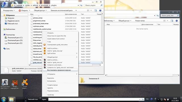Select file restmenu.amxx
Image resolution: width=182 pixels, height=102 pixels.
tap(38, 26)
